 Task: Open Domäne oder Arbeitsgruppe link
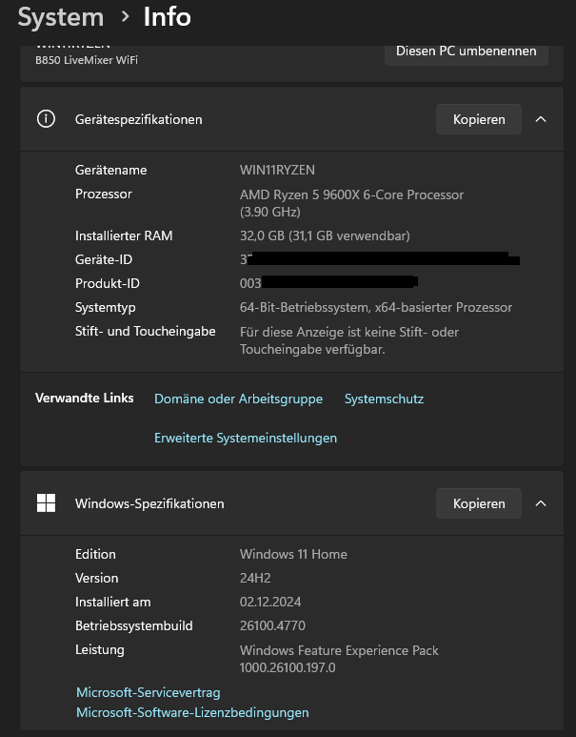(x=238, y=399)
